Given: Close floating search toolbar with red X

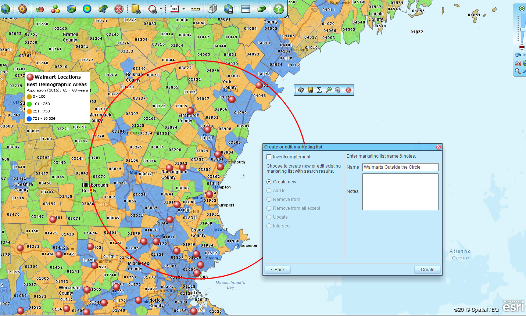Looking at the screenshot, I should pyautogui.click(x=348, y=90).
